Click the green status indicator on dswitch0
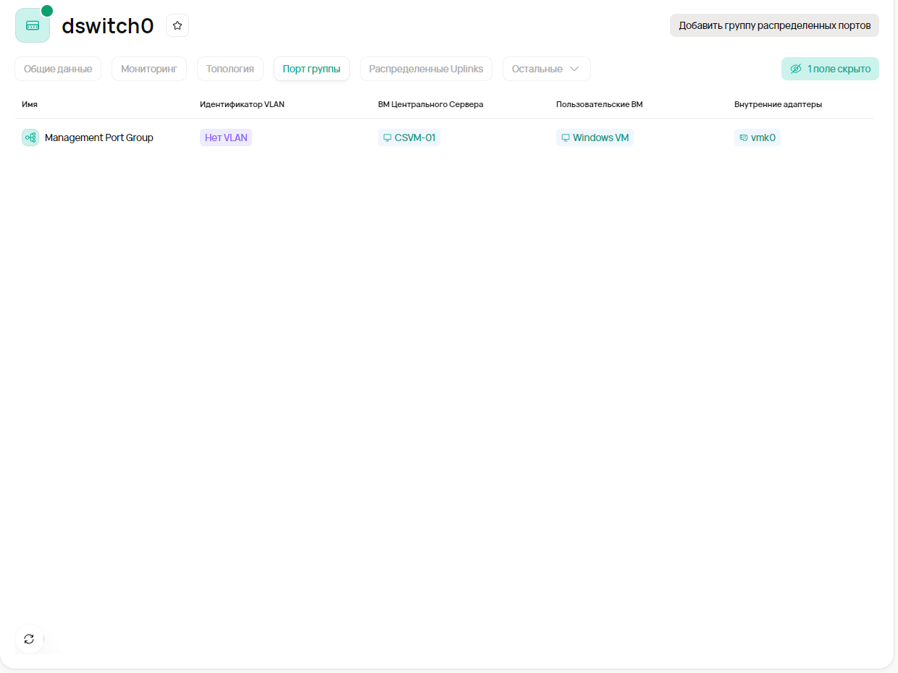The height and width of the screenshot is (673, 898). [x=47, y=11]
